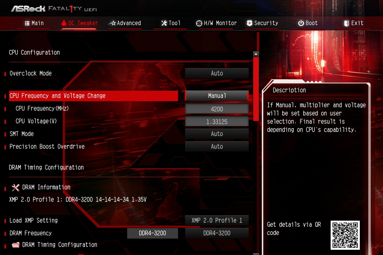Viewport: 383px width, 255px height.
Task: Click the QR code image
Action: [x=345, y=235]
